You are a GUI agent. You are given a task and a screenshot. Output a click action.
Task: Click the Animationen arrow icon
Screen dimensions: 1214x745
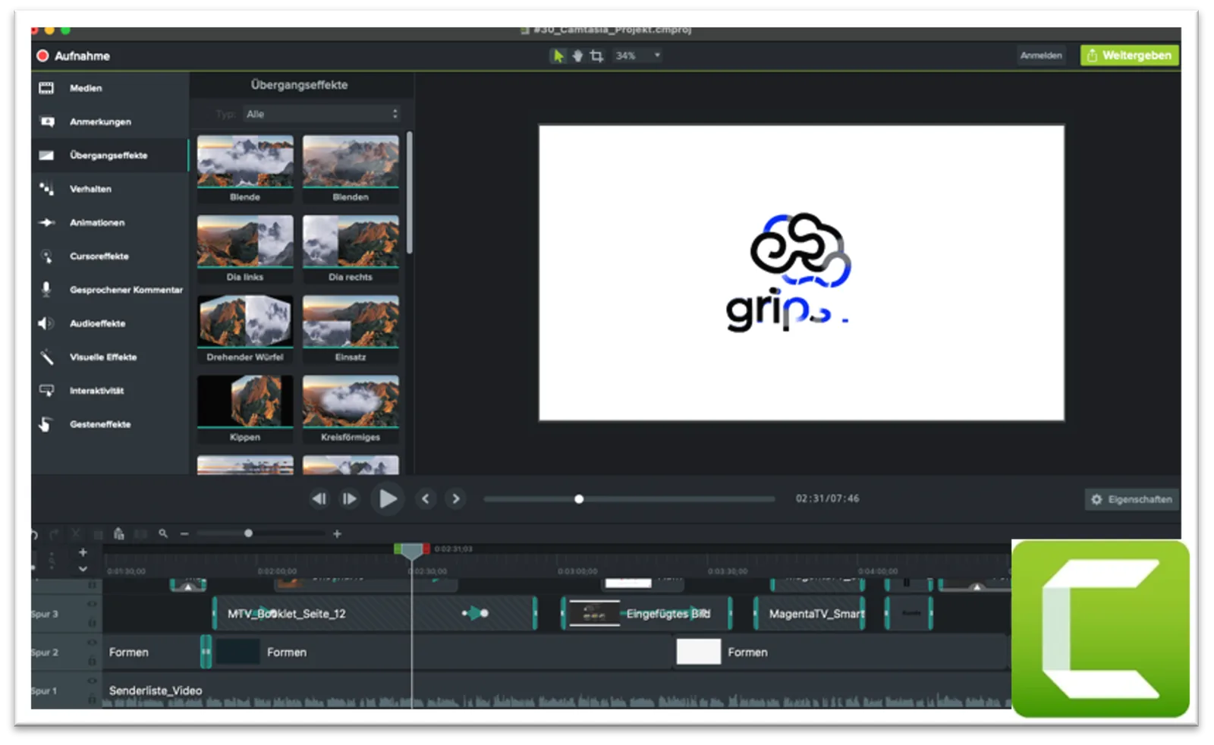point(47,222)
